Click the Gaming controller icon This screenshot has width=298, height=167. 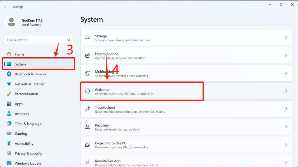point(9,134)
